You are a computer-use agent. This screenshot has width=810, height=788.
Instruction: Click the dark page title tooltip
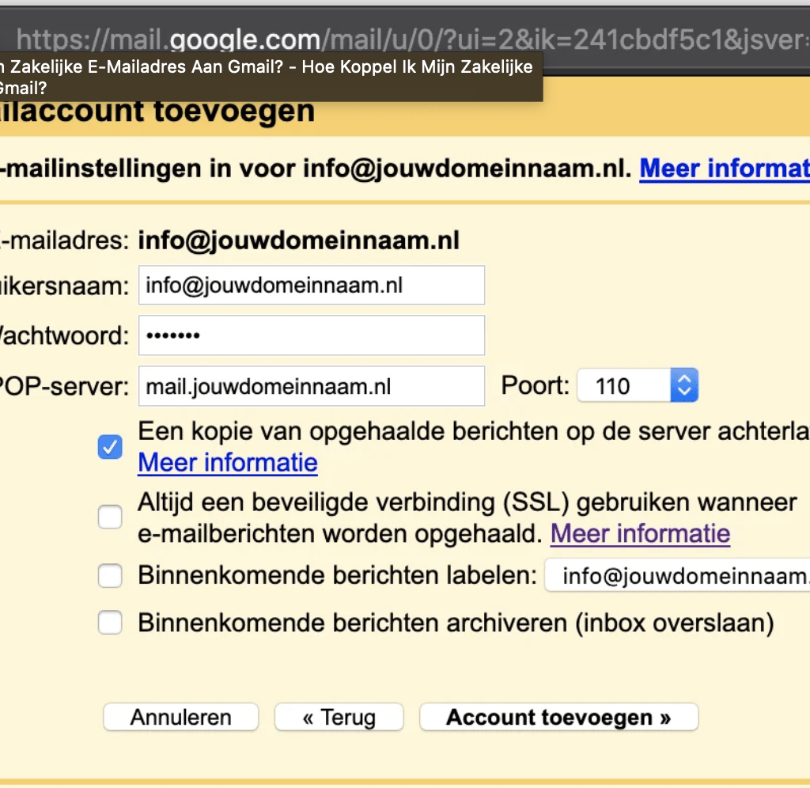tap(269, 78)
